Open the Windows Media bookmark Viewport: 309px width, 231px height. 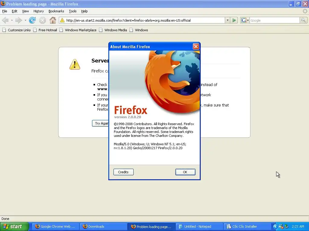click(113, 30)
